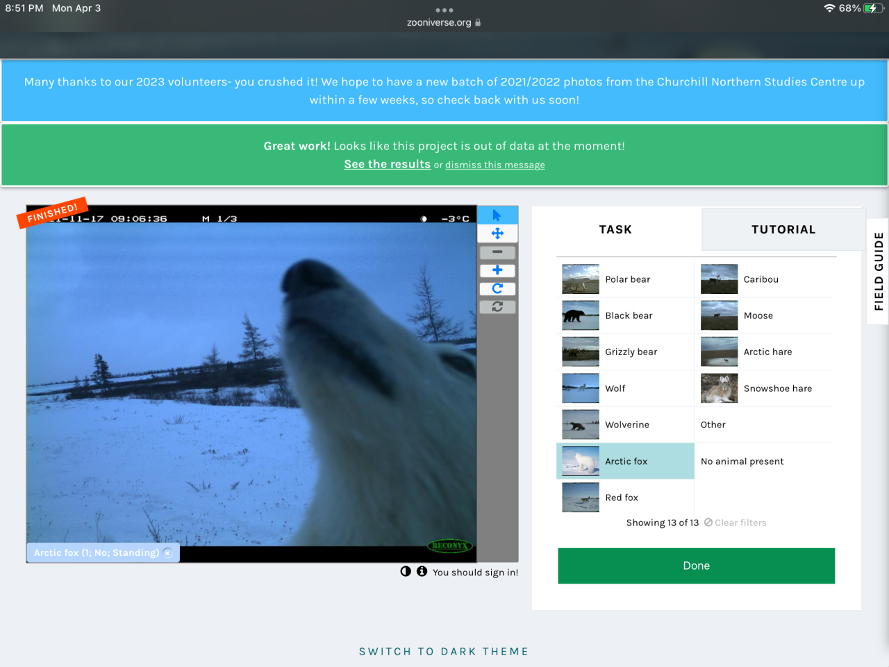Zoom in on the camera image
This screenshot has height=667, width=889.
497,270
